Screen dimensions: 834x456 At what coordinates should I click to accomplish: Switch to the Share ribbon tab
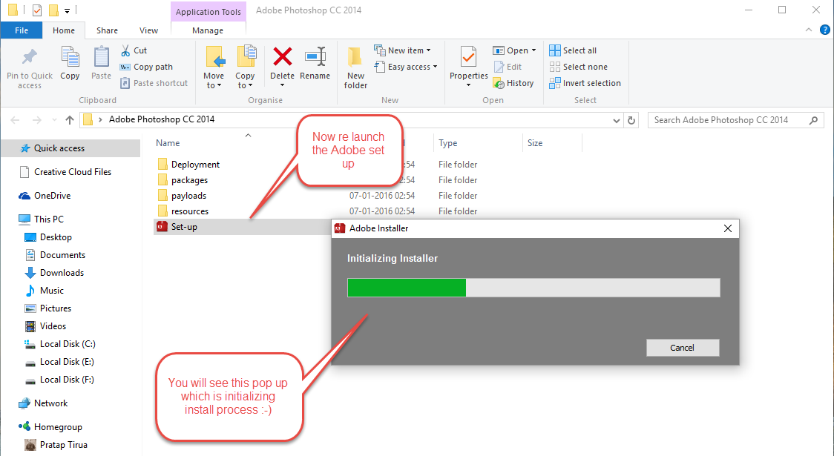click(x=107, y=30)
